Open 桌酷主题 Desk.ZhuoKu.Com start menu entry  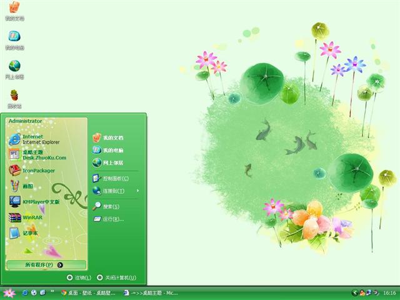(37, 155)
